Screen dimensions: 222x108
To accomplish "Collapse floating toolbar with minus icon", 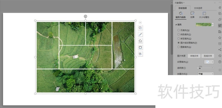I will coord(140,23).
